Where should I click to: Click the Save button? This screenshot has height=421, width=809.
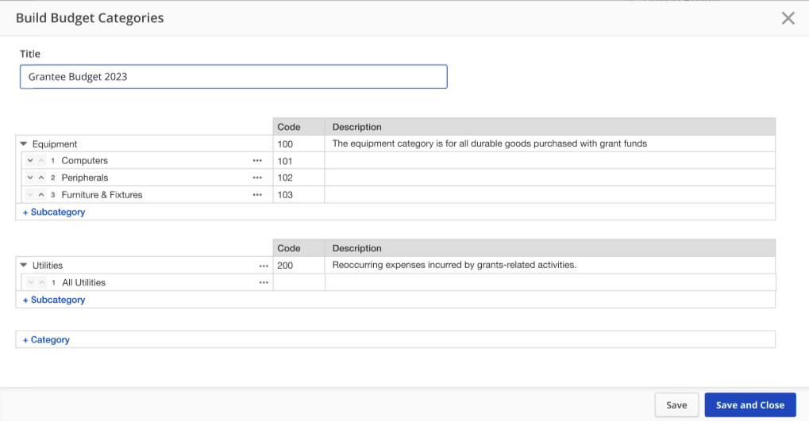tap(676, 405)
